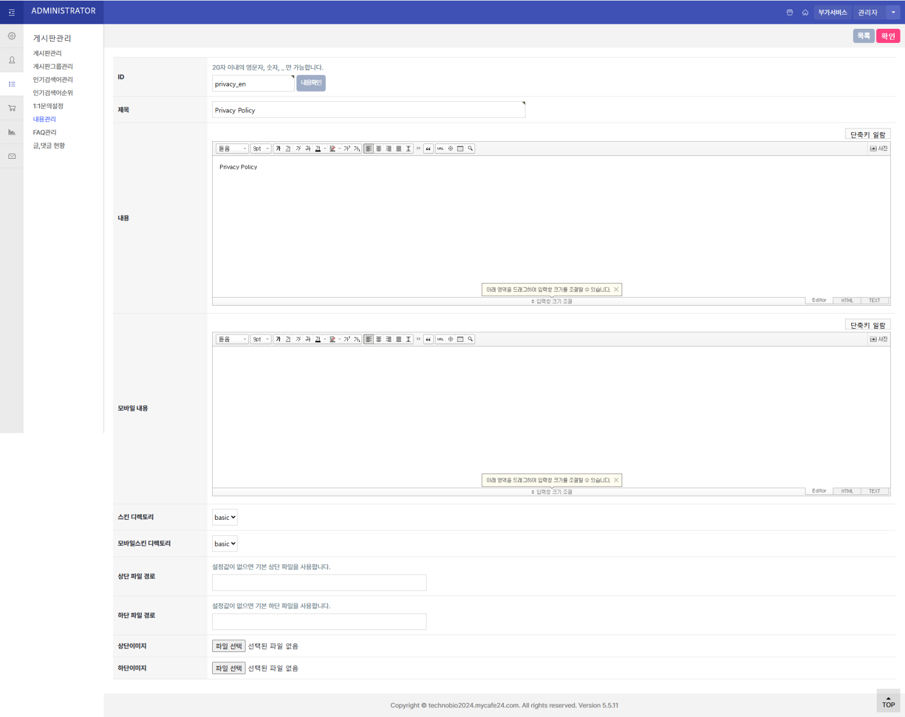Open 단축키 일람 above the 내용 editor
The image size is (905, 717).
click(868, 134)
